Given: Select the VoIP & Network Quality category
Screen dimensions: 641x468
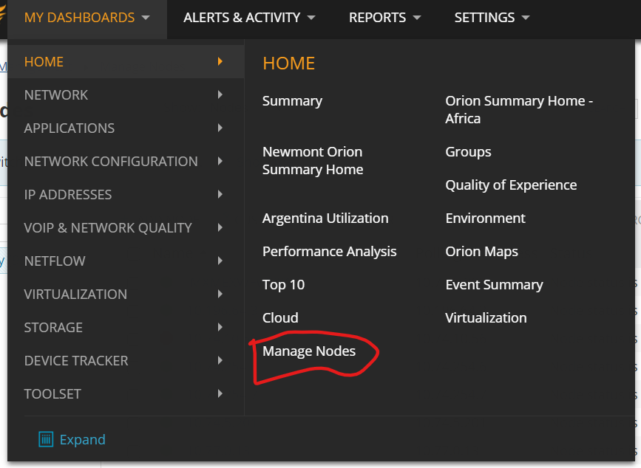Looking at the screenshot, I should (x=126, y=227).
